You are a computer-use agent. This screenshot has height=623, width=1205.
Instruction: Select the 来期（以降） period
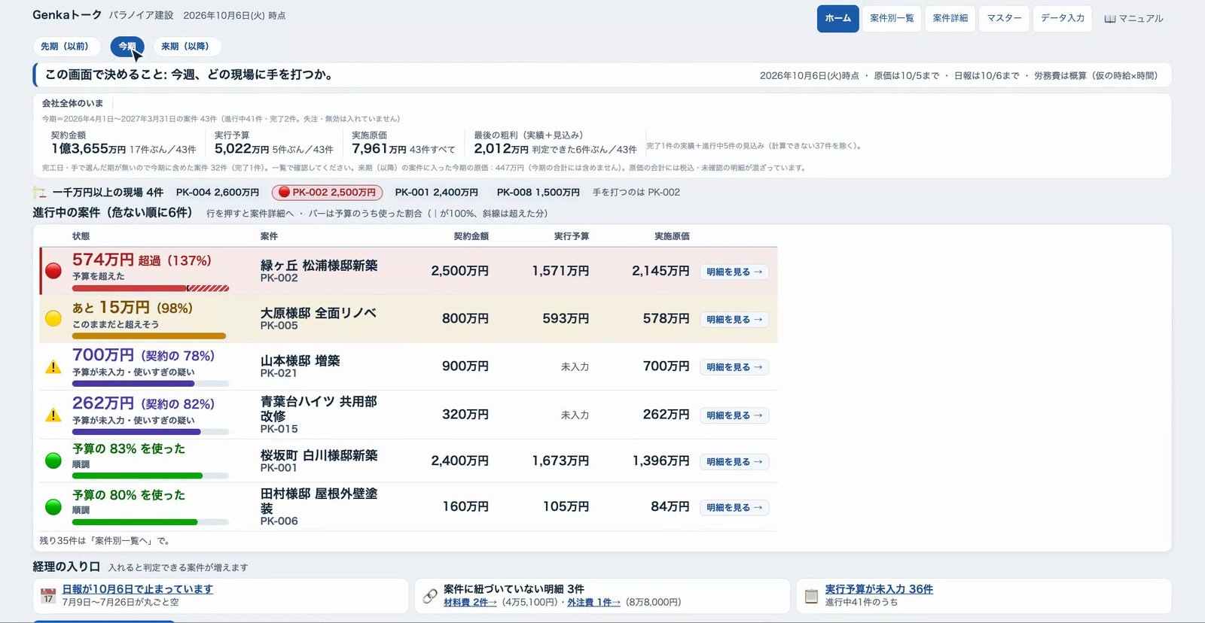(187, 47)
